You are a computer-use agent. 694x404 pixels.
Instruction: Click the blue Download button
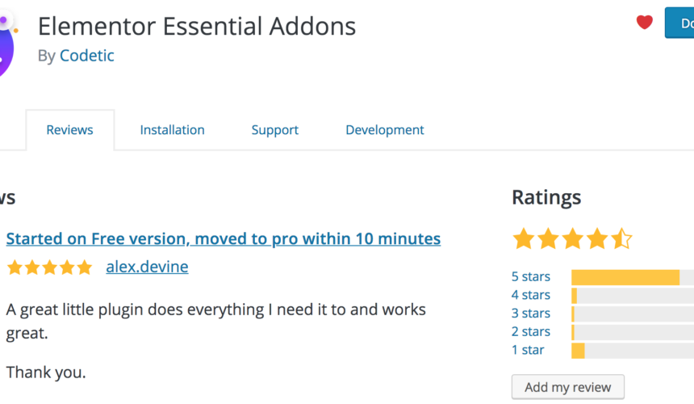pos(679,23)
